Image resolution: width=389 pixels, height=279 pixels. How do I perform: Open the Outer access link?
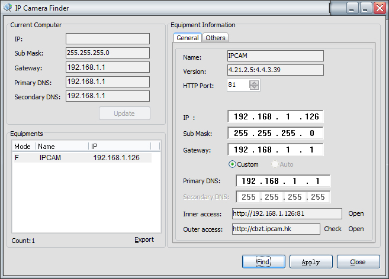[x=356, y=229]
